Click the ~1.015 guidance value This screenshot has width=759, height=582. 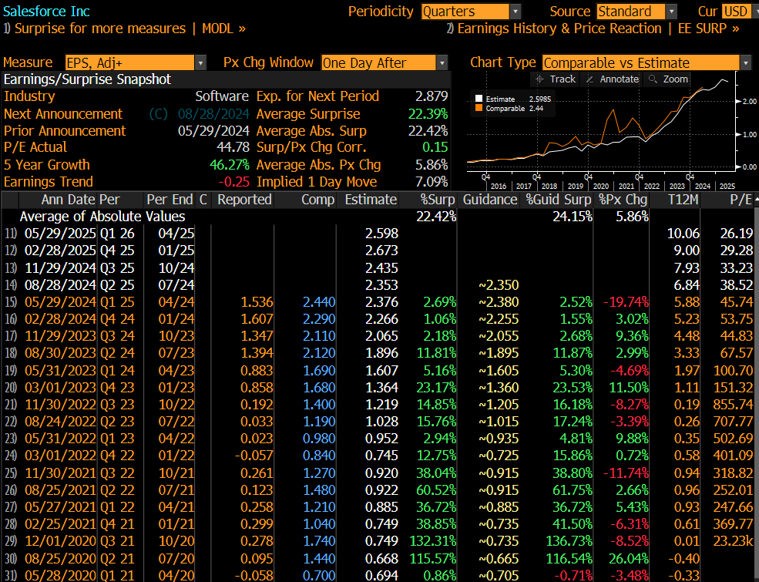[x=499, y=422]
